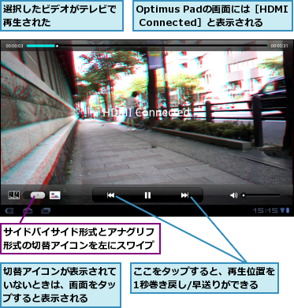The width and height of the screenshot is (294, 308).
Task: Tap the Android back navigation icon
Action: (x=9, y=210)
